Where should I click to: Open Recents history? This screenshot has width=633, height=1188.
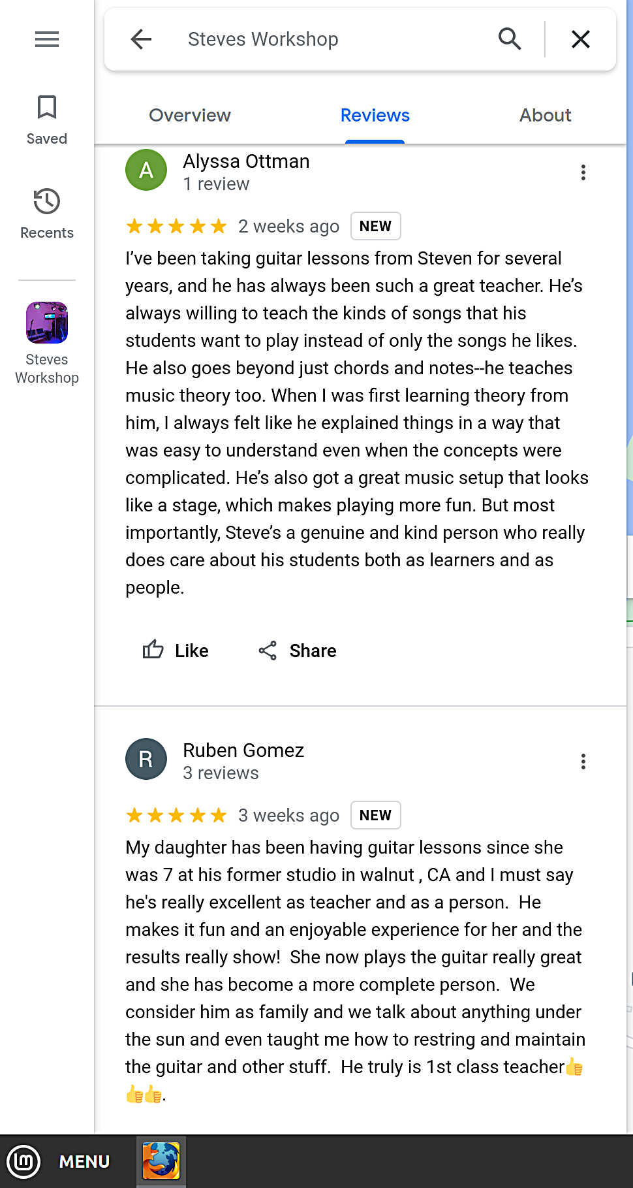tap(47, 214)
